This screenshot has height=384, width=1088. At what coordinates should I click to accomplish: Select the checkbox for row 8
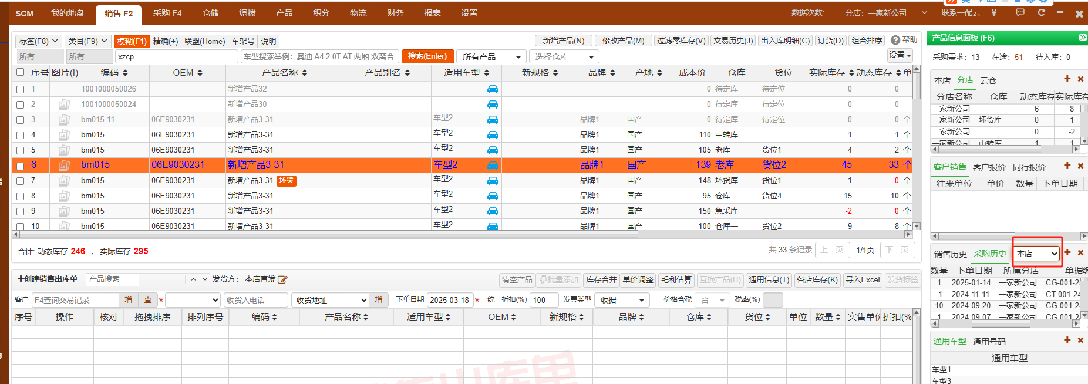tap(21, 196)
